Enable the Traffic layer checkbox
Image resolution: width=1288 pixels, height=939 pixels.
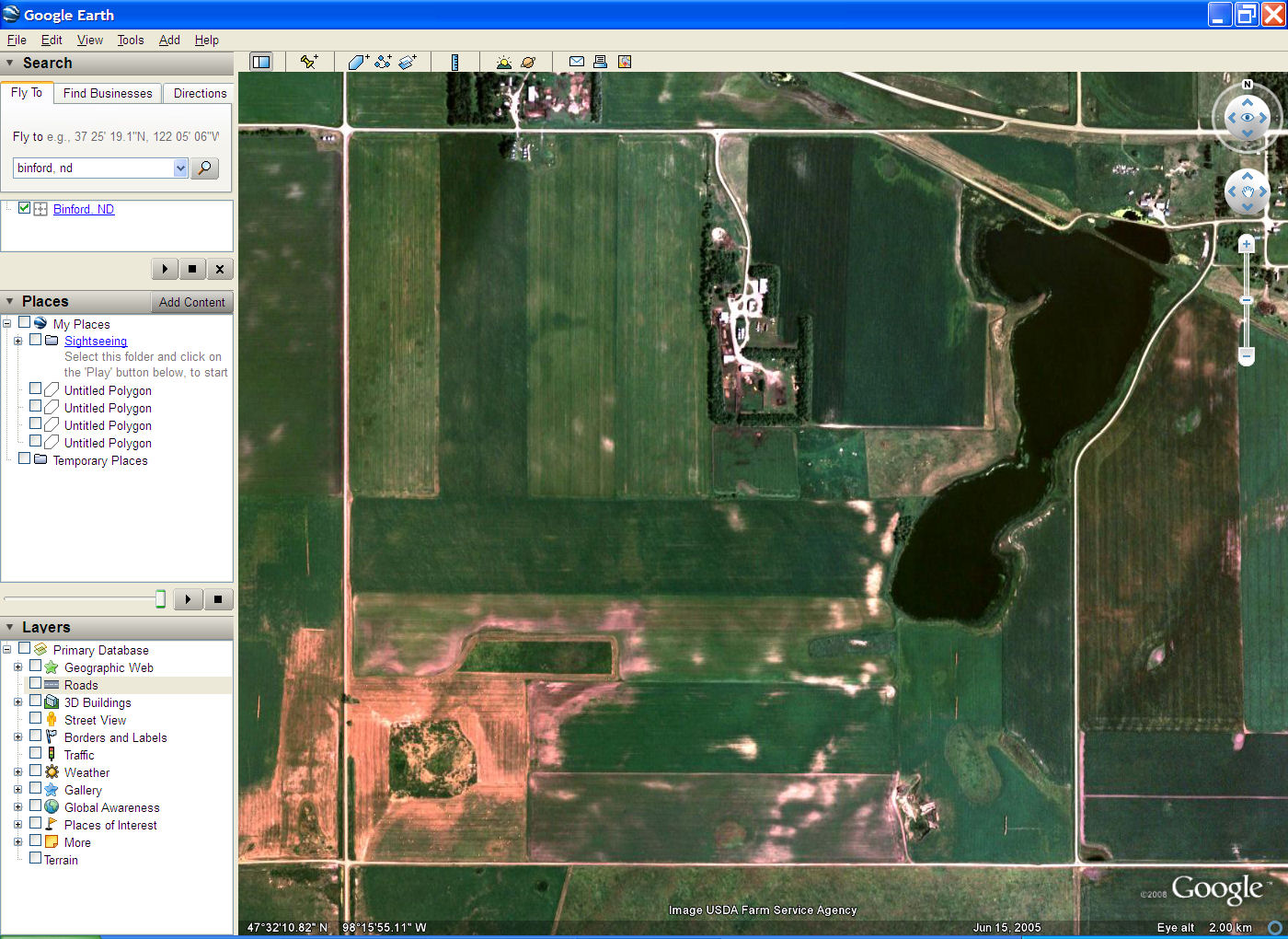(35, 753)
